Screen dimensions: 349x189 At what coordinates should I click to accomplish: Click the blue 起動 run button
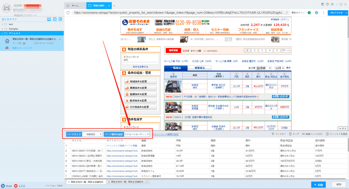tap(318, 185)
